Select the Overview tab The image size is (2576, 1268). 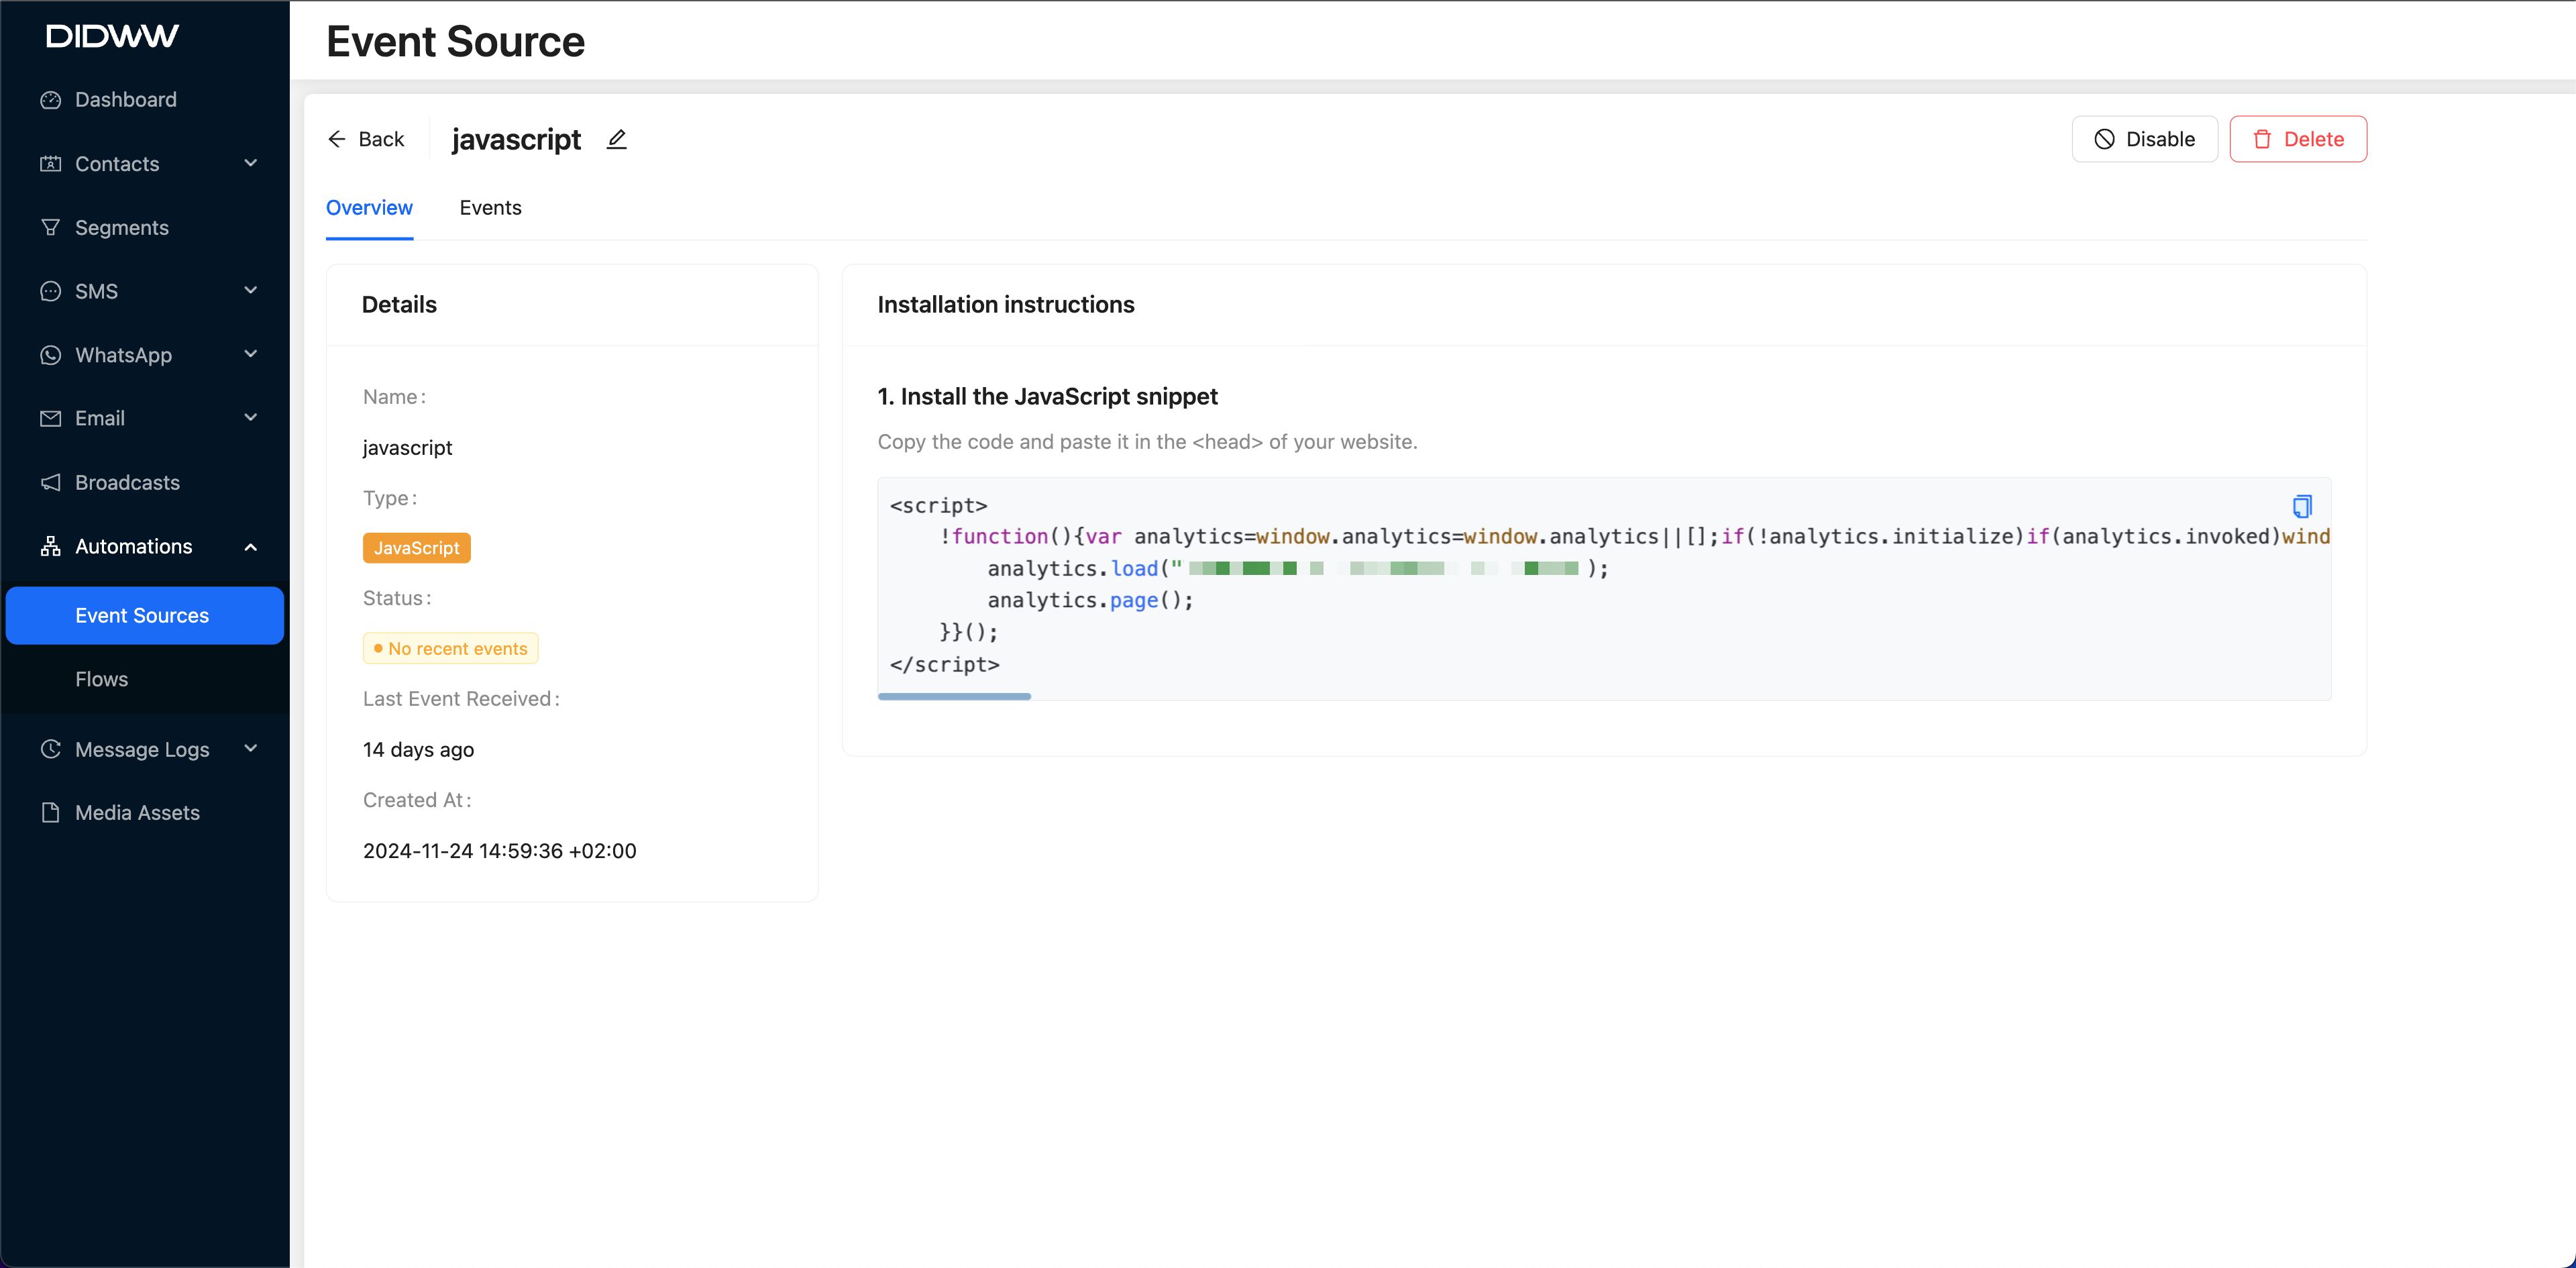coord(369,208)
